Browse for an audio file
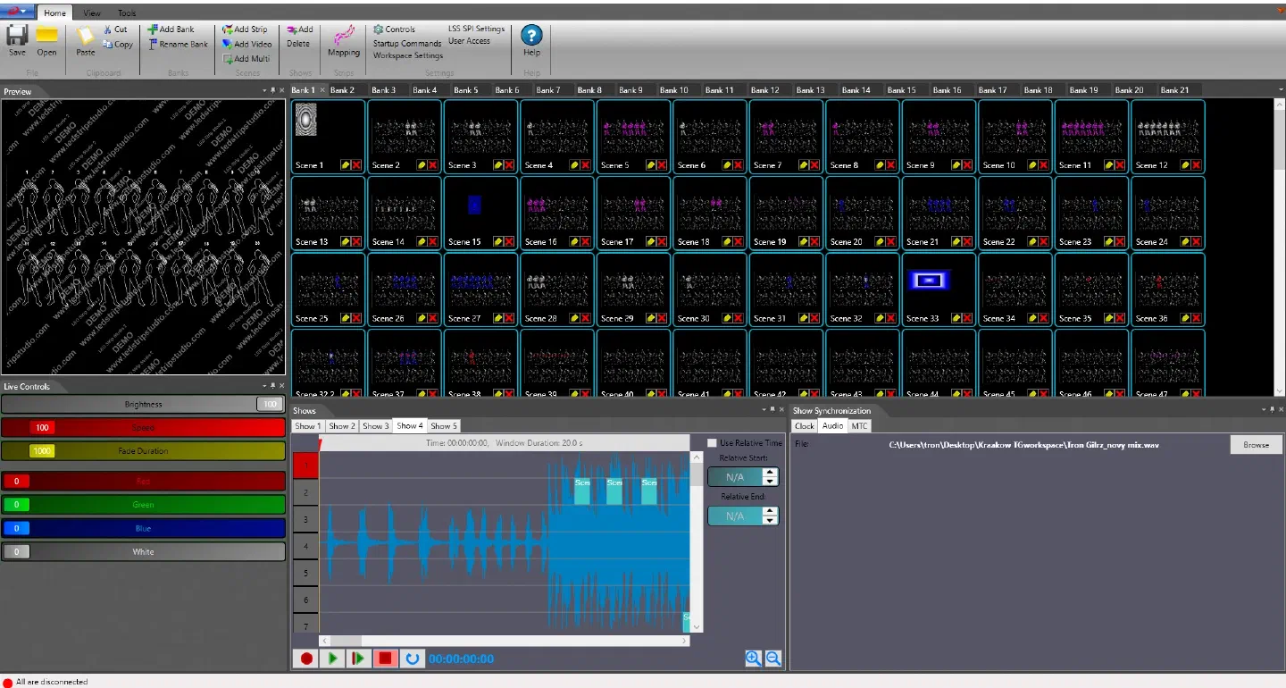 point(1256,445)
